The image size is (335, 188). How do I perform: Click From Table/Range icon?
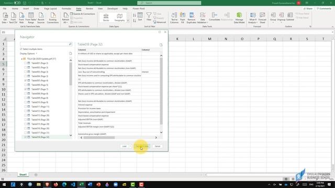[31, 15]
